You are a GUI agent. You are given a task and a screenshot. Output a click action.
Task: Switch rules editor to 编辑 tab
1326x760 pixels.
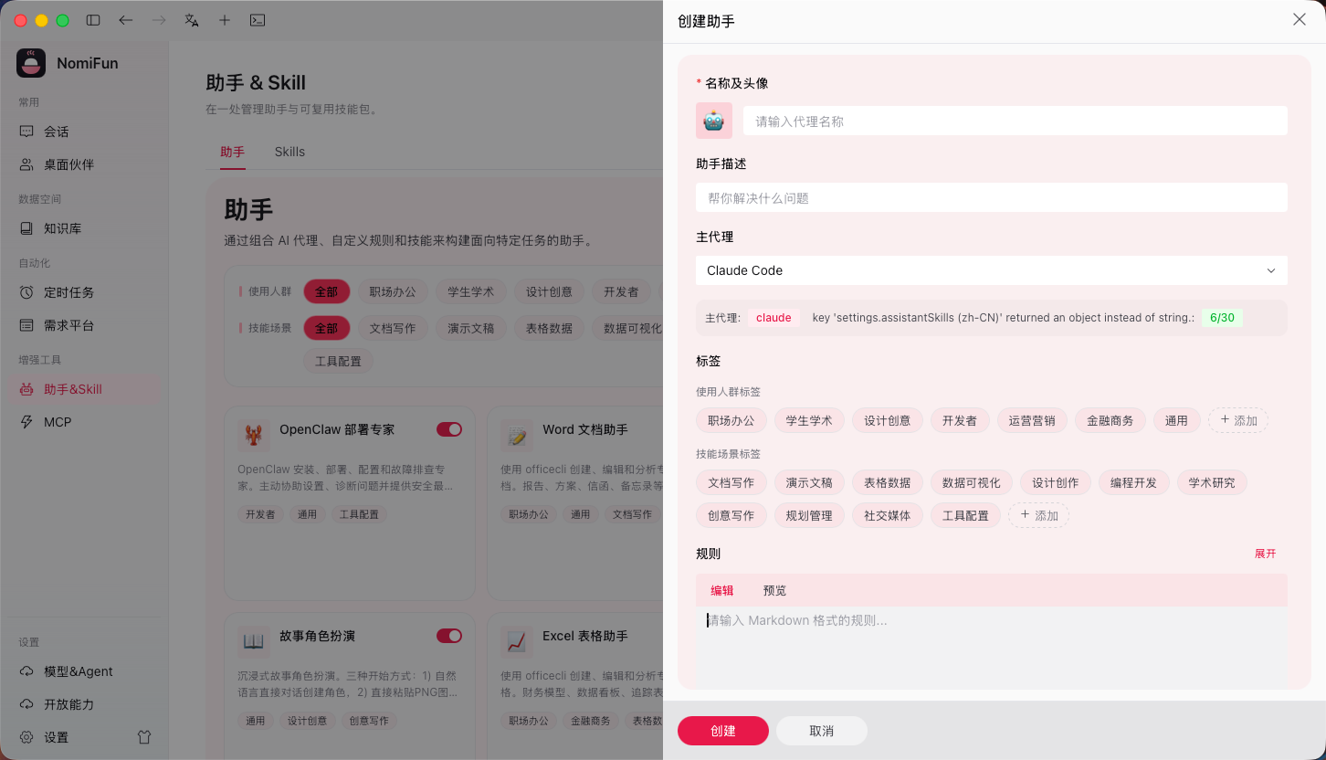722,590
